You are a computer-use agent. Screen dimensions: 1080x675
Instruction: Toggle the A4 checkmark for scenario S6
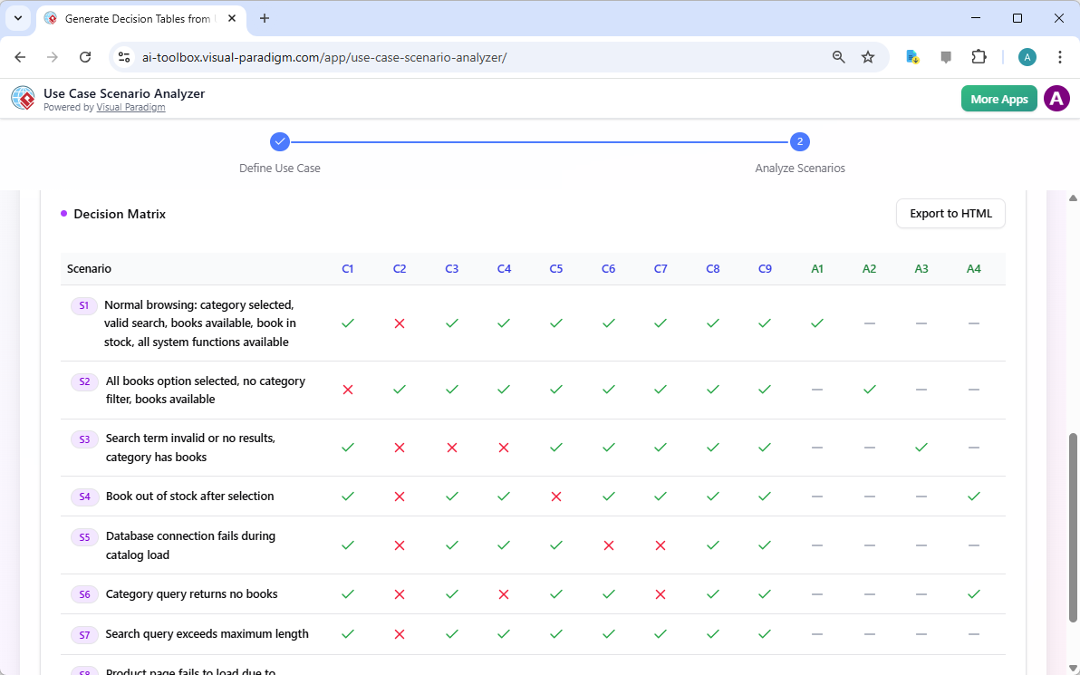974,594
